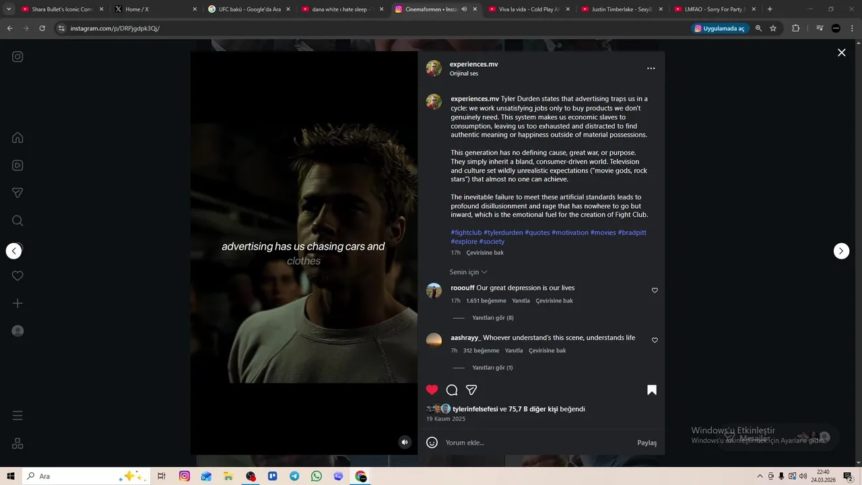Go to the next post arrow
Image resolution: width=862 pixels, height=485 pixels.
[841, 251]
